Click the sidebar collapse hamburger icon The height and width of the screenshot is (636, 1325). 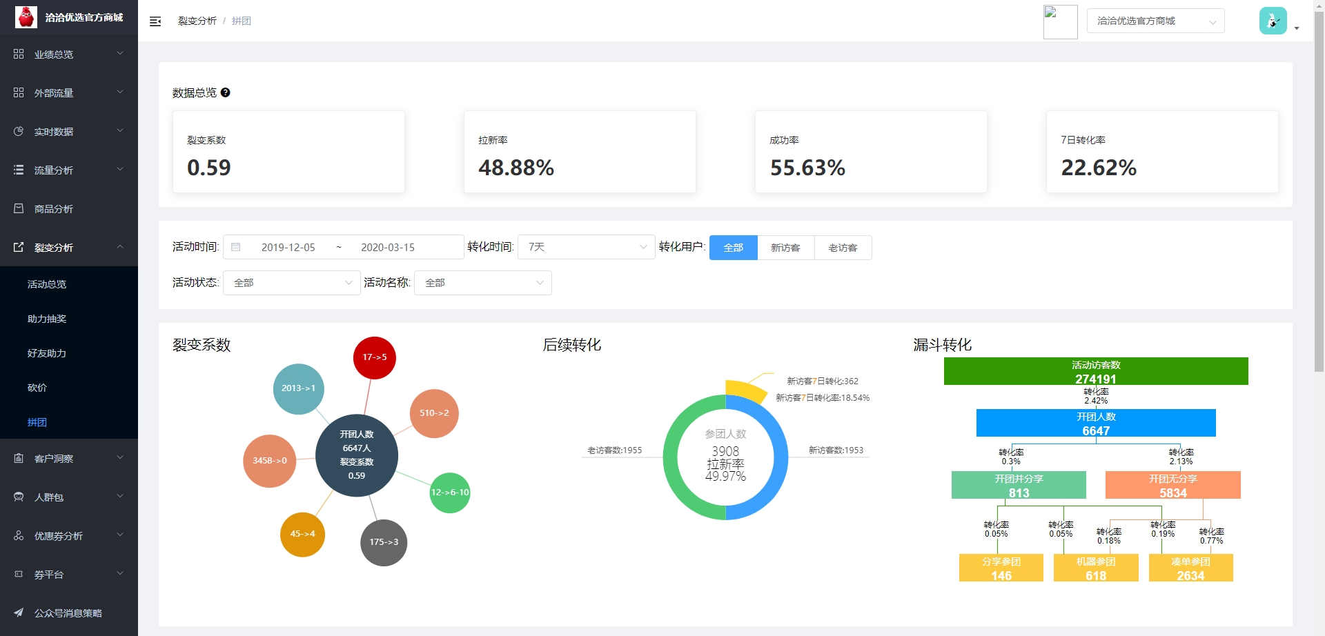[x=155, y=21]
